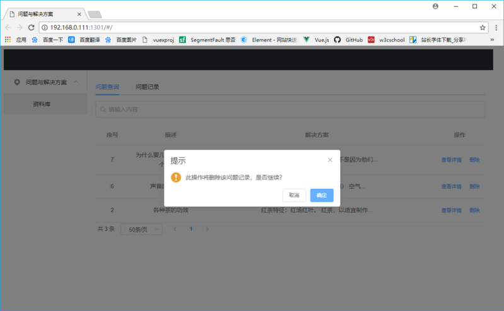504x311 pixels.
Task: Delete row 7 with 删除
Action: [474, 160]
